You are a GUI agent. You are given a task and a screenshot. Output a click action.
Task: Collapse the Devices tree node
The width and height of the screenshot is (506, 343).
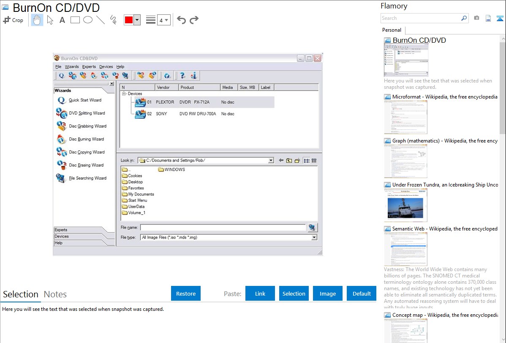coord(124,94)
